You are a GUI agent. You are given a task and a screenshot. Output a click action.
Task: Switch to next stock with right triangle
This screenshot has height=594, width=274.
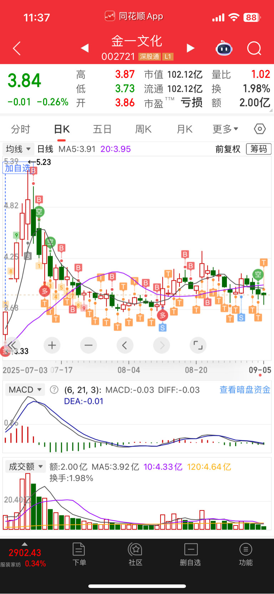coord(191,48)
